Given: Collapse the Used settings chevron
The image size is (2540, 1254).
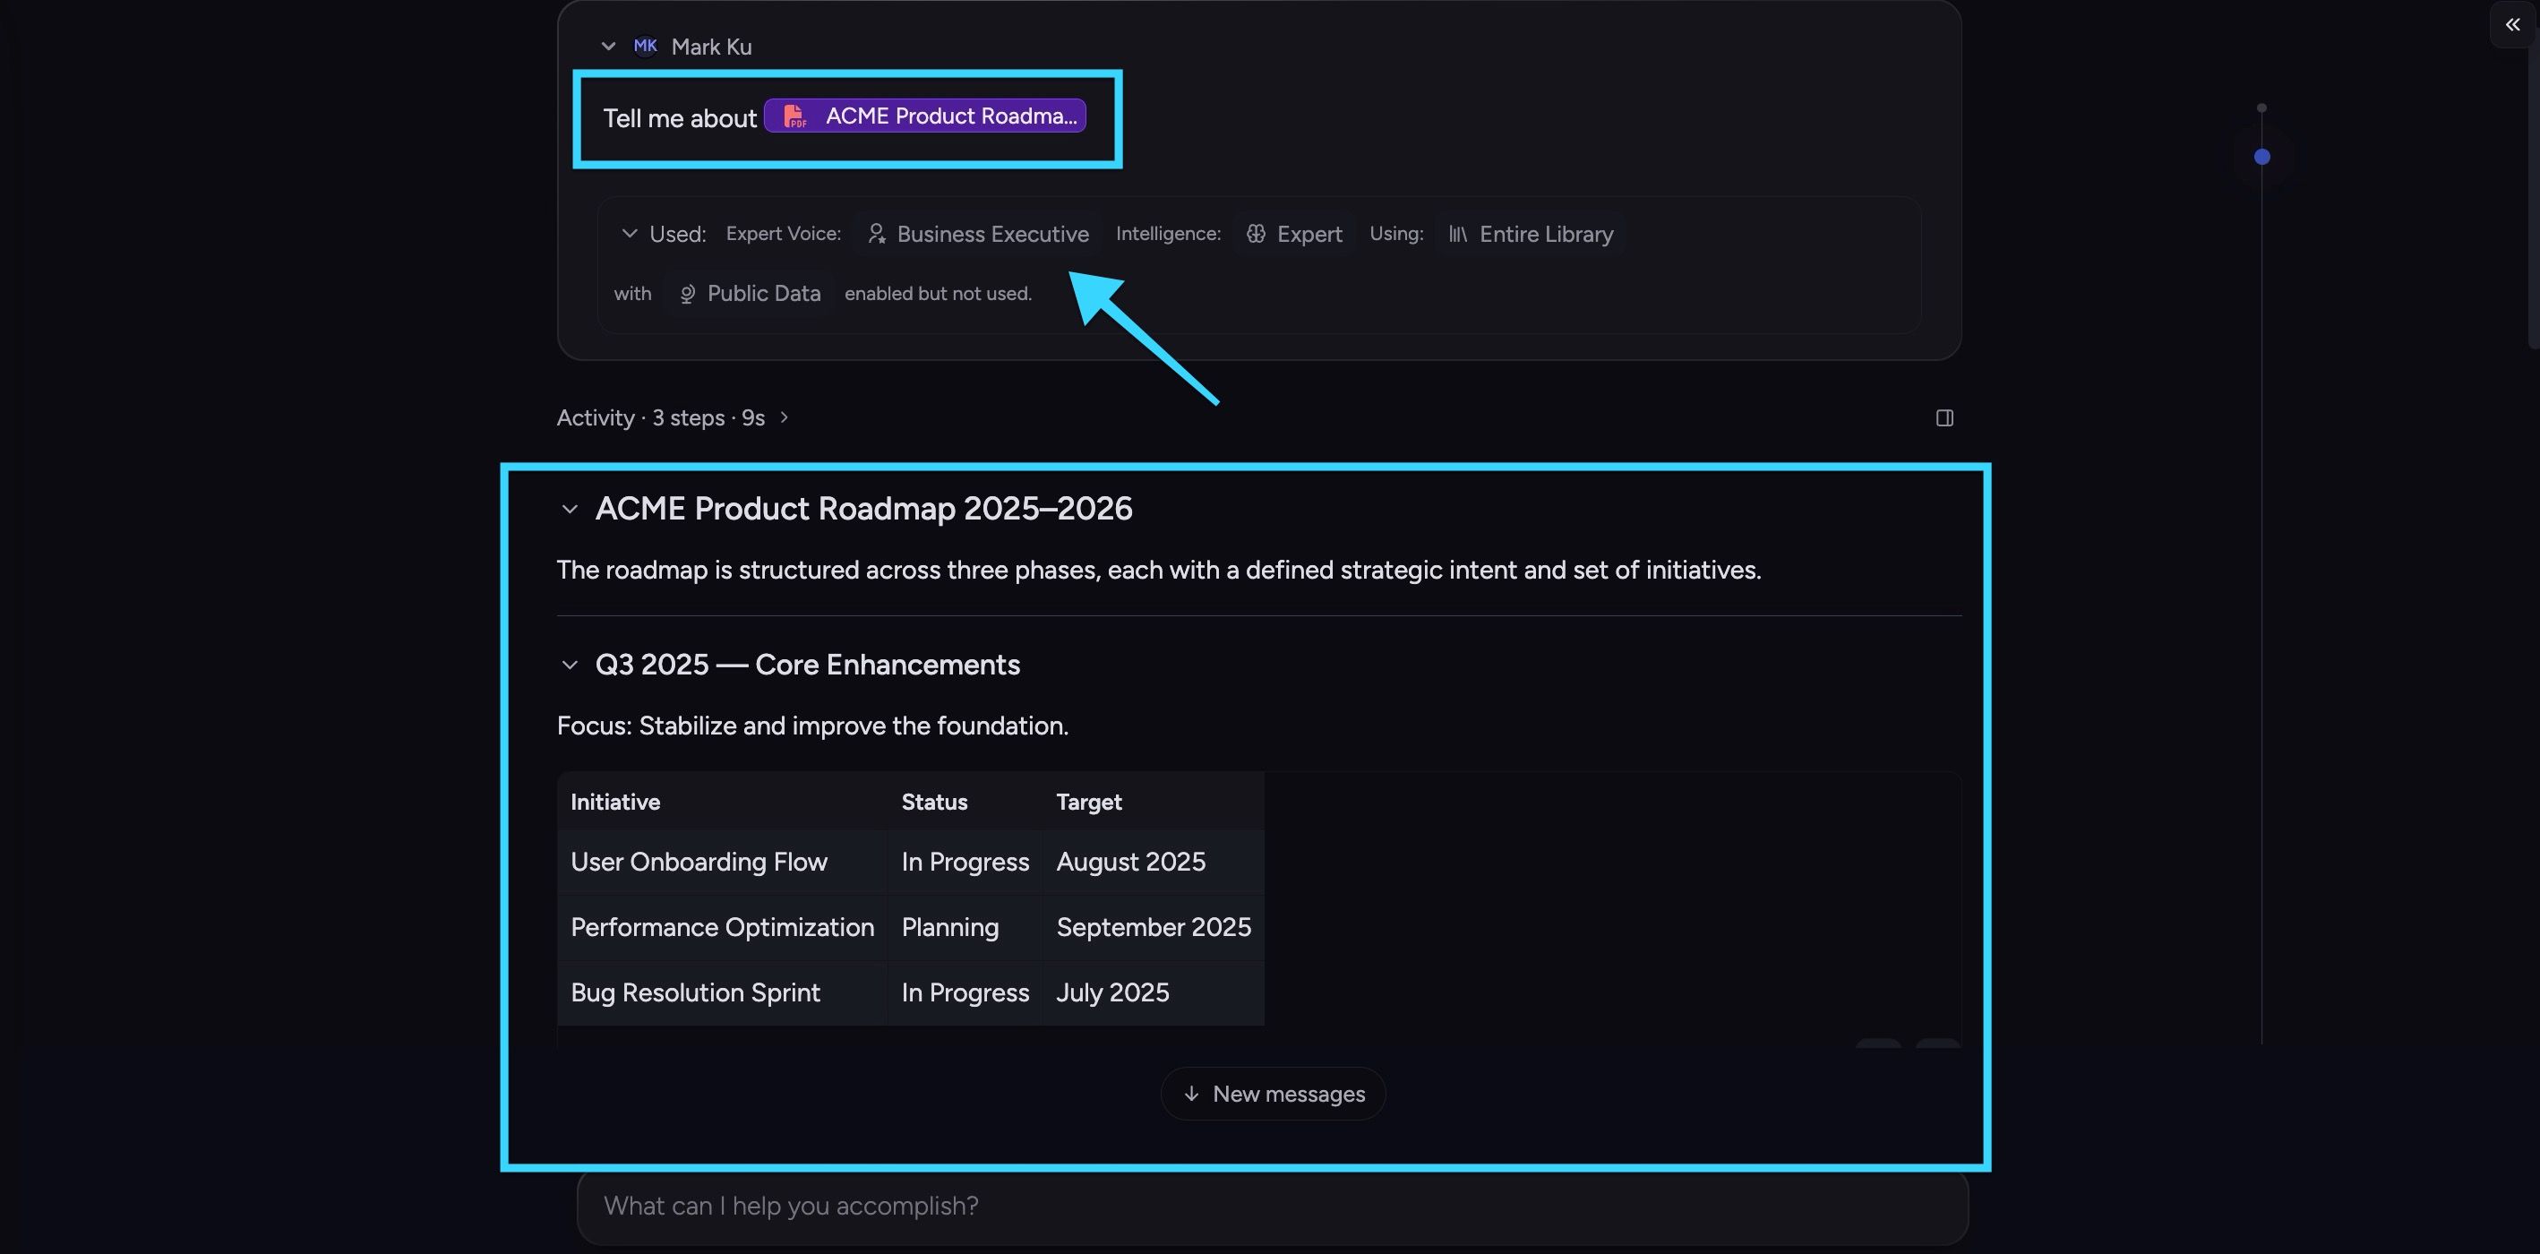Looking at the screenshot, I should pos(629,234).
